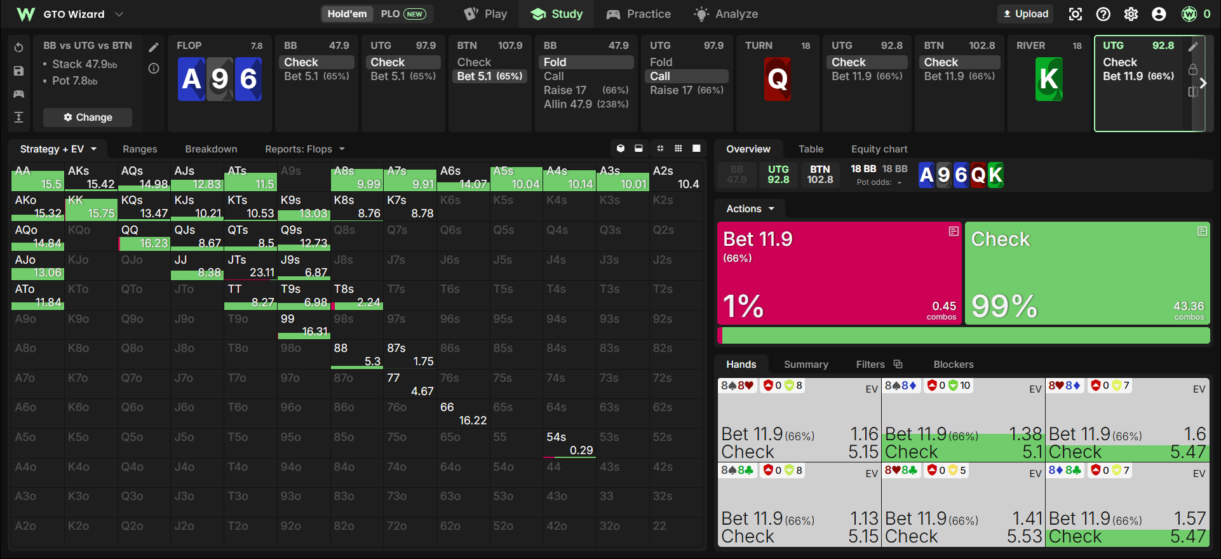Screen dimensions: 1221x559
Task: Open the gamepad practice icon in left sidebar
Action: coord(19,94)
